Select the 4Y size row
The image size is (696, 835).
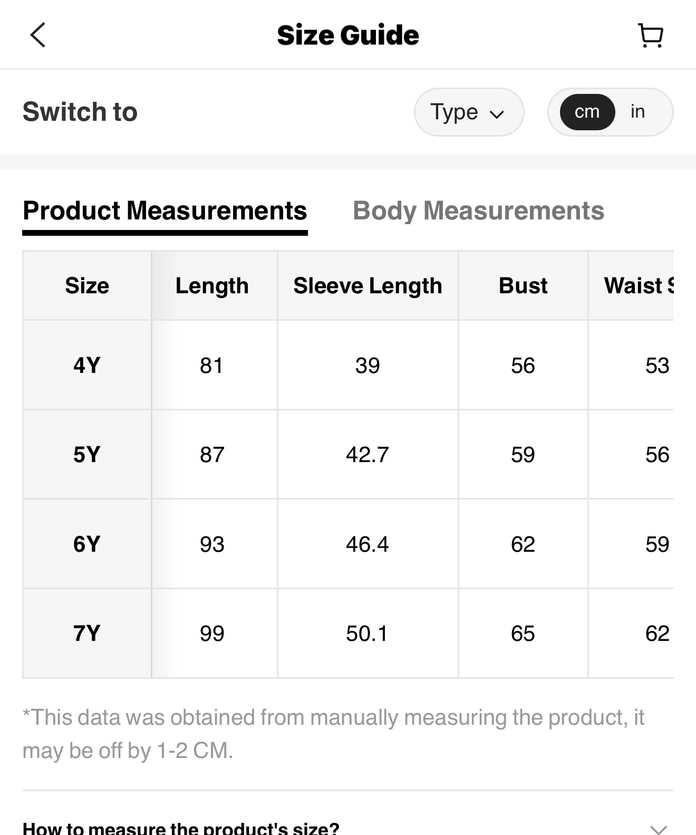click(x=87, y=365)
